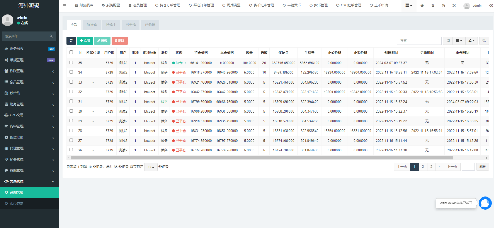Click the table 搜索 search input field
Image resolution: width=494 pixels, height=228 pixels.
coord(419,41)
